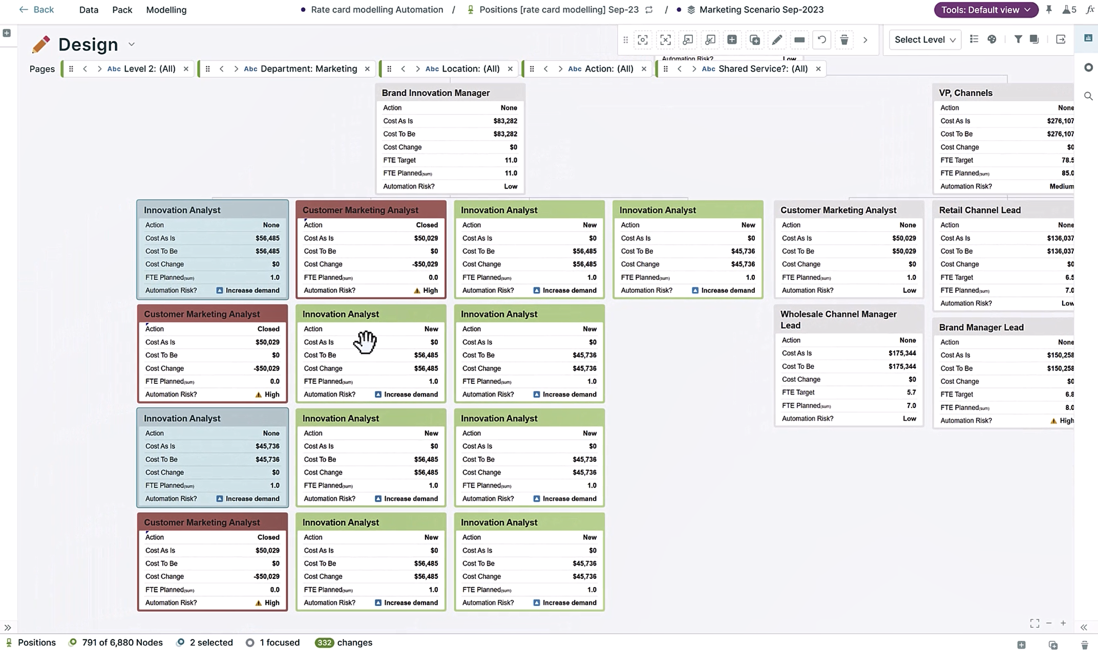Viewport: 1098px width, 652px height.
Task: Open the Action filter dropdown
Action: click(609, 68)
